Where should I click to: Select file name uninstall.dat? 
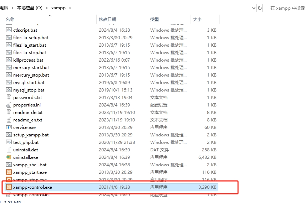[26, 150]
